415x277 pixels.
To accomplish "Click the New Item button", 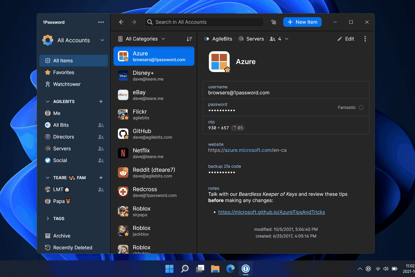I will [303, 22].
